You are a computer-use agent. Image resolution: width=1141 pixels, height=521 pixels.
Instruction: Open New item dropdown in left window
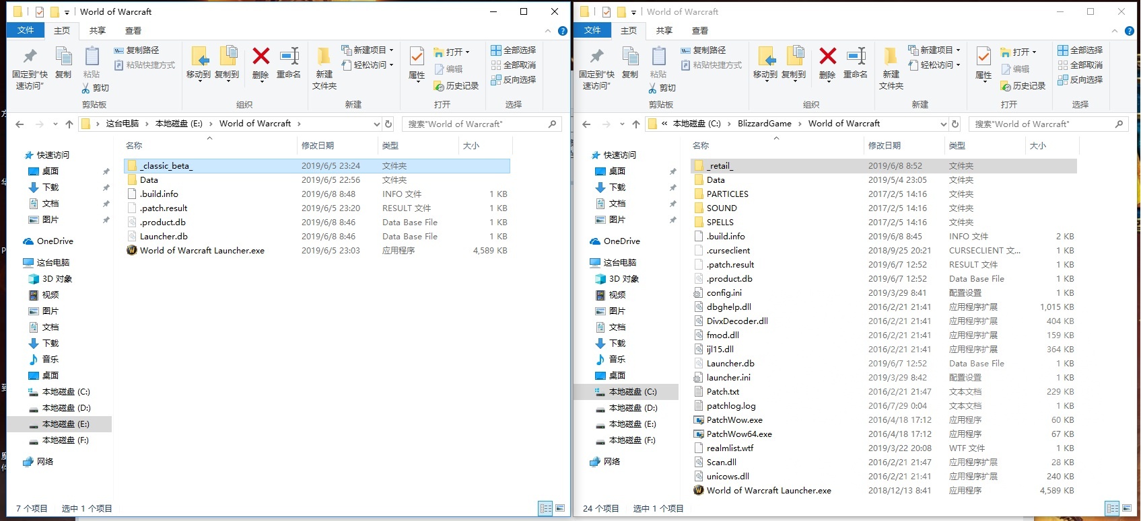pos(368,50)
